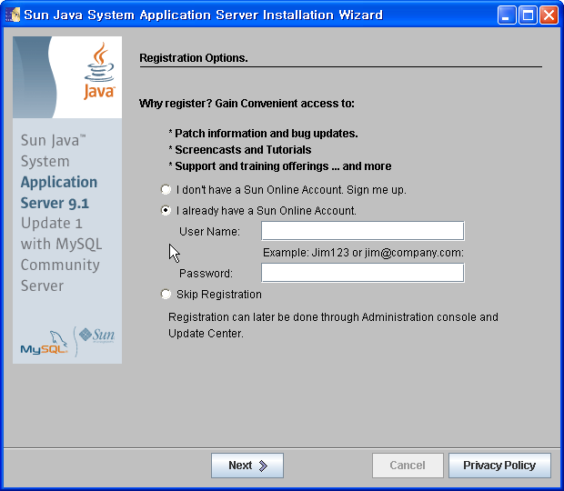Click 'Registration Options.' heading
Viewport: 564px width, 491px height.
[194, 58]
